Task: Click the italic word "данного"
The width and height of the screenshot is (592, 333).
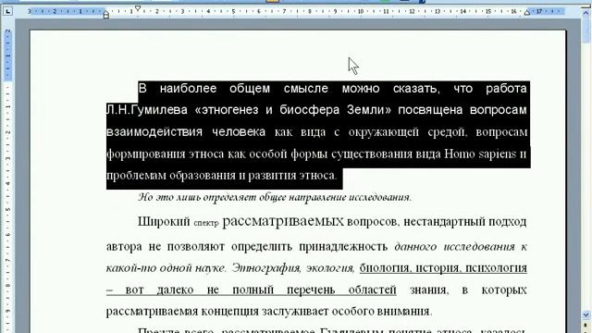Action: (415, 246)
